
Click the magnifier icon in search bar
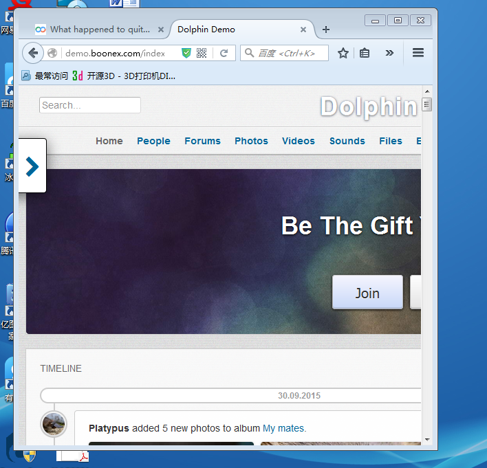click(x=249, y=53)
